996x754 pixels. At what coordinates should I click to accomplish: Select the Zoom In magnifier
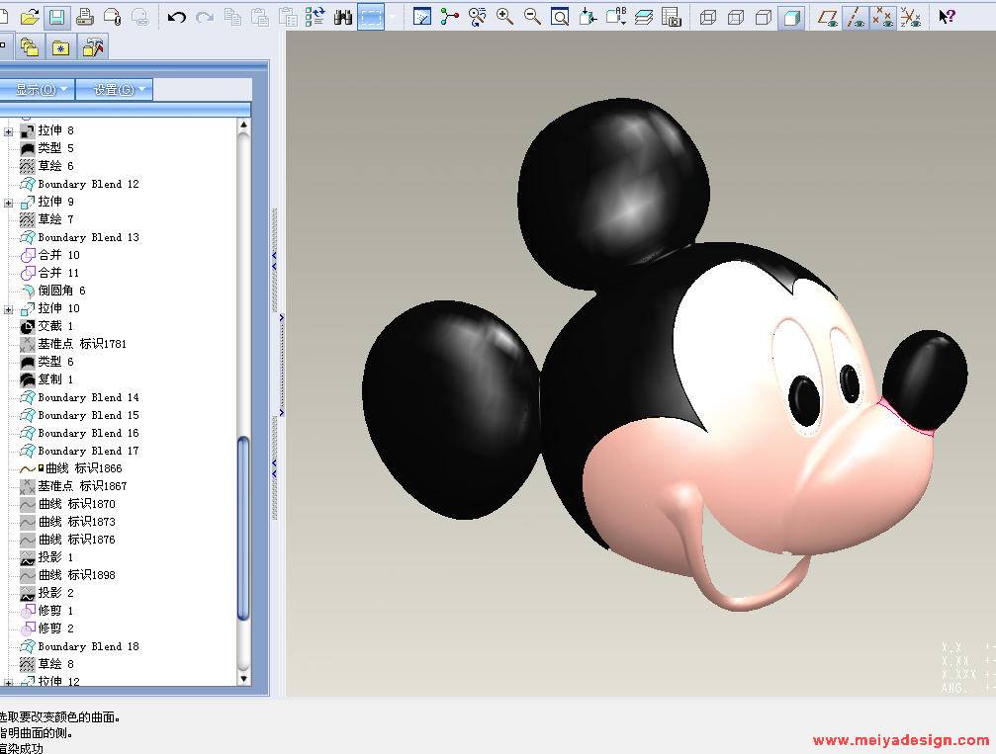click(x=505, y=17)
